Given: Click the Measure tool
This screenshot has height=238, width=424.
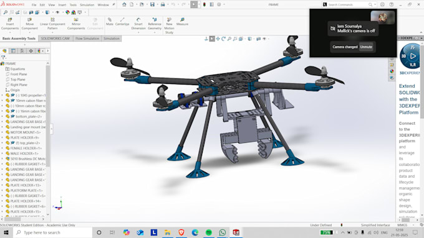Looking at the screenshot, I should [x=182, y=22].
